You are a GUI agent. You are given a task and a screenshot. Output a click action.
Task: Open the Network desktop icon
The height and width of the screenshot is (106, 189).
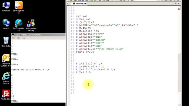6,24
